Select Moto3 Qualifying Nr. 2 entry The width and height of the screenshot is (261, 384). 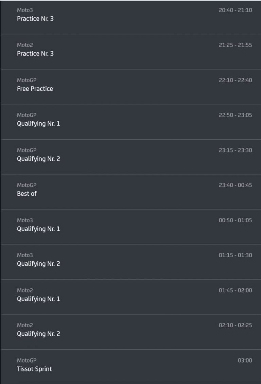(131, 262)
